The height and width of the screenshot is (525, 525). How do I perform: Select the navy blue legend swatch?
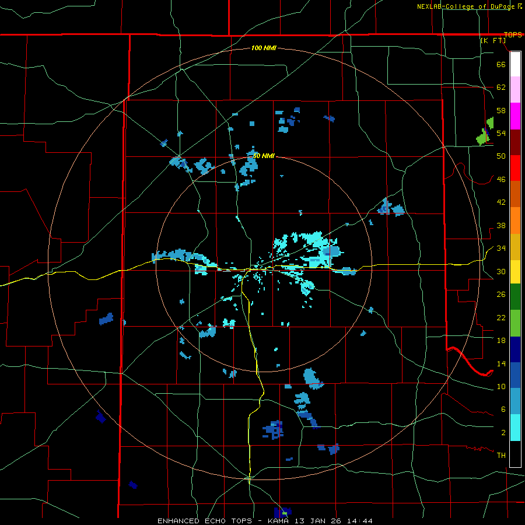(515, 349)
